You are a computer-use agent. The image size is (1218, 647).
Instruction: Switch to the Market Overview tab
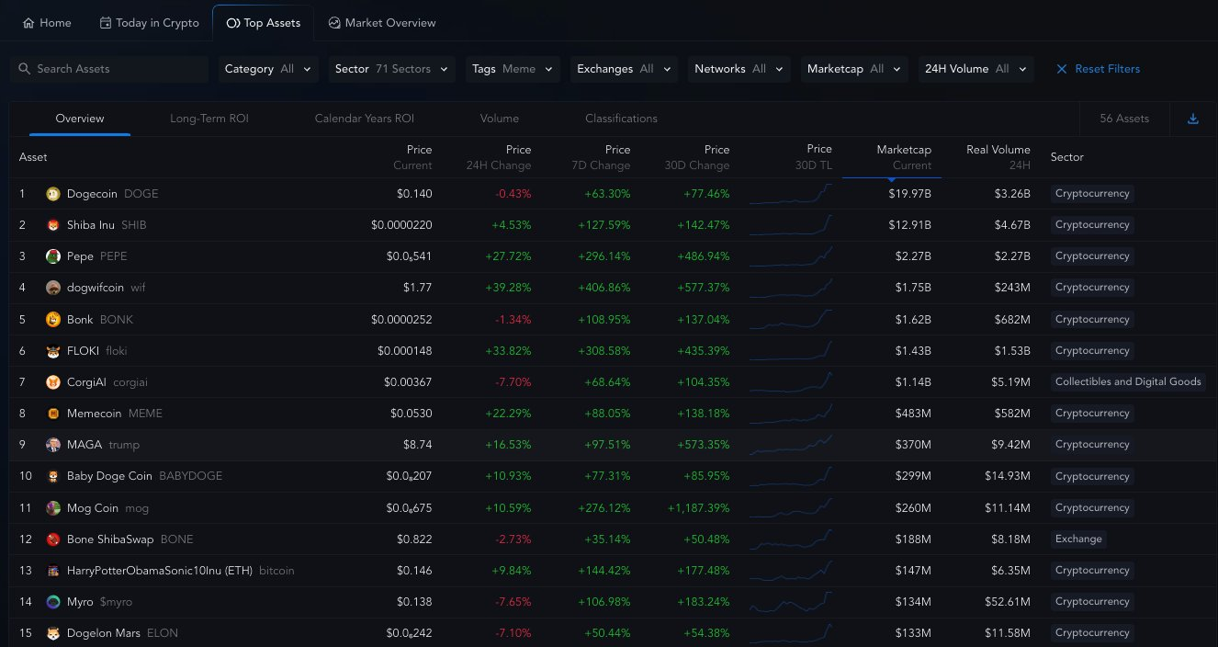[382, 23]
